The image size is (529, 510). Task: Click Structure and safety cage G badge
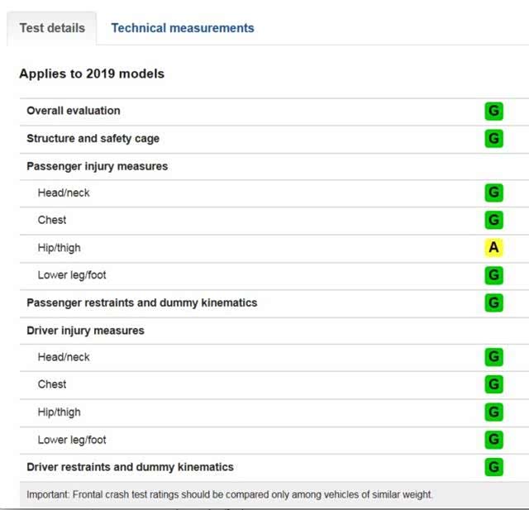(x=493, y=139)
